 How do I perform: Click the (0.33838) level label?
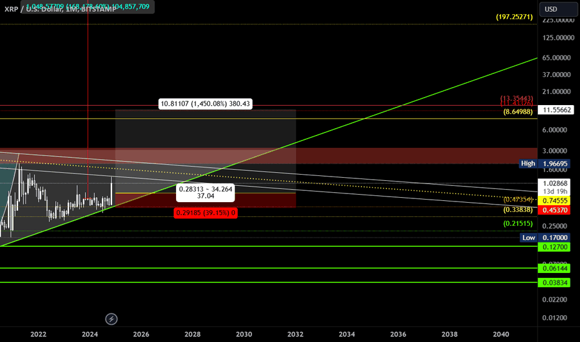518,210
